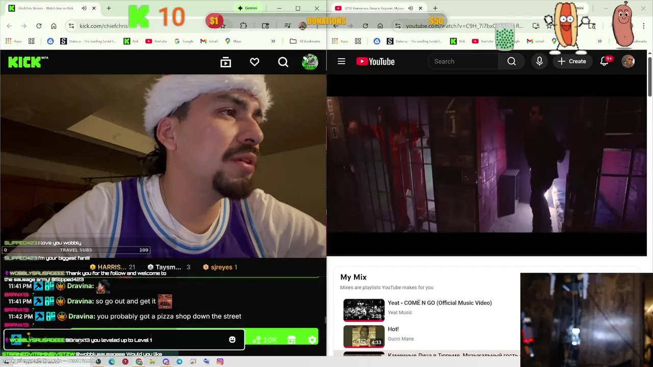Open emoji picker in Kick chat

(232, 339)
